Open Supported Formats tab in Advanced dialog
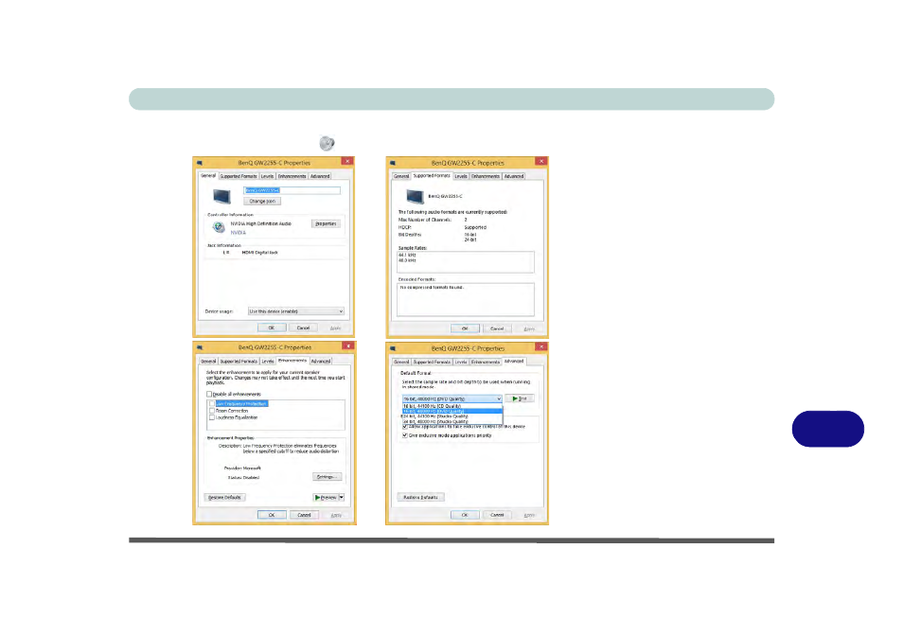903x637 pixels. click(432, 363)
